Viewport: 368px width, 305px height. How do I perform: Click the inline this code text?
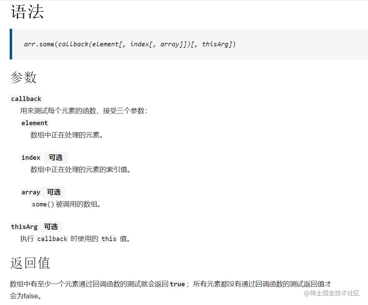109,239
